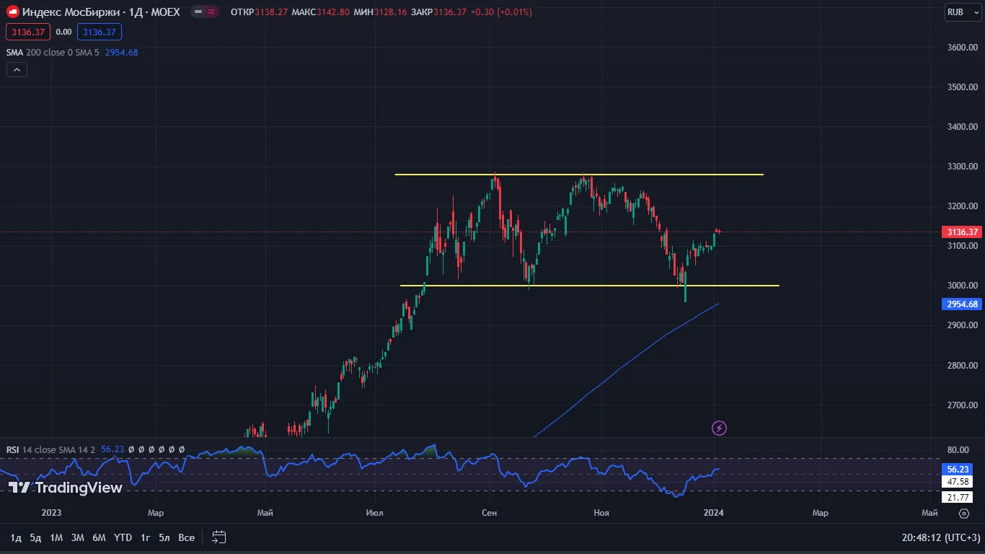Select the 1М time range
The image size is (985, 554).
click(x=56, y=537)
